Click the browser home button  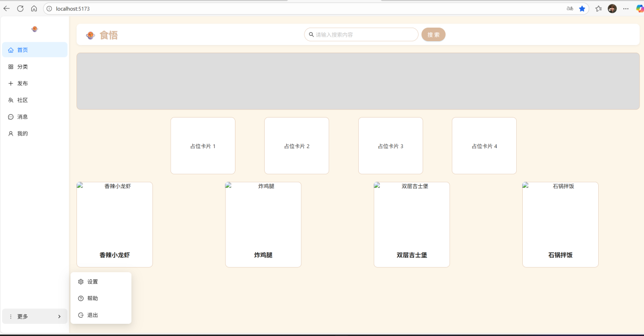click(x=34, y=9)
